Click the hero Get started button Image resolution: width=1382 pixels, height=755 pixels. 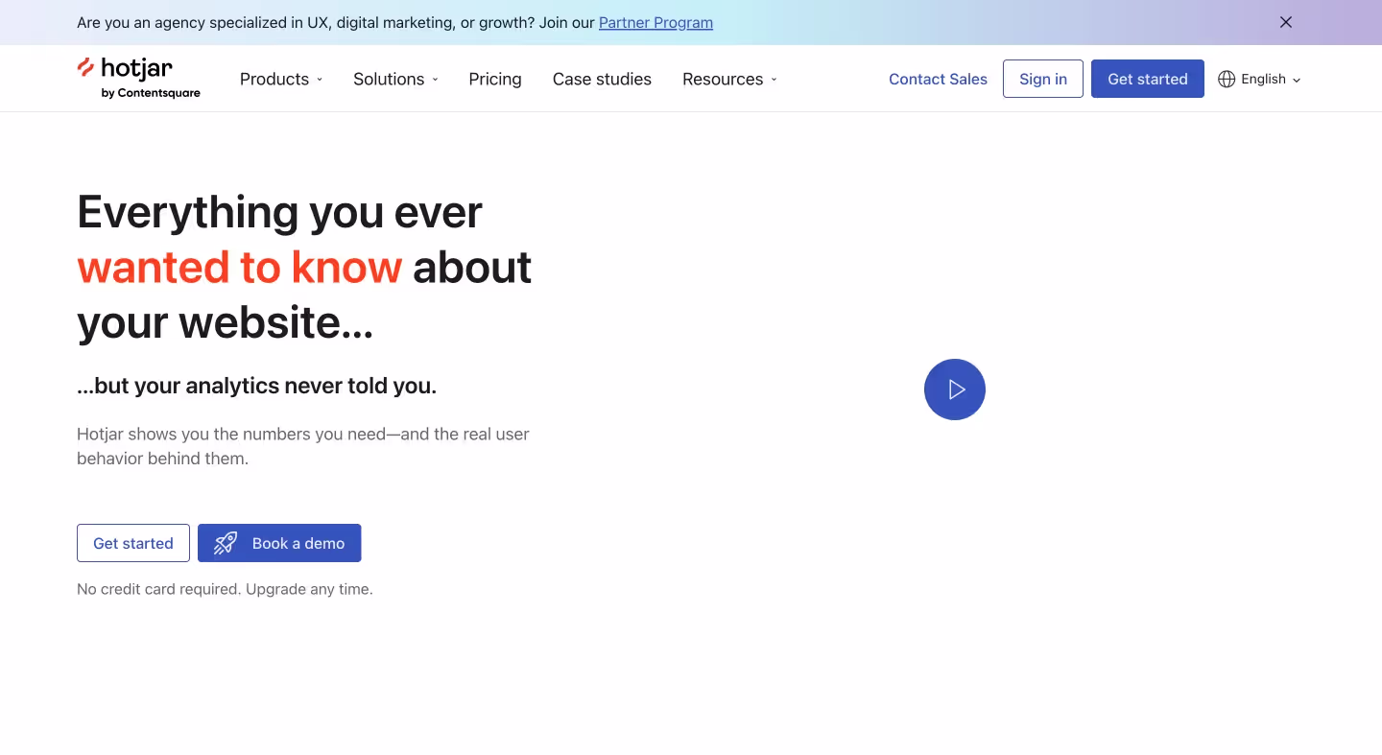[x=133, y=543]
